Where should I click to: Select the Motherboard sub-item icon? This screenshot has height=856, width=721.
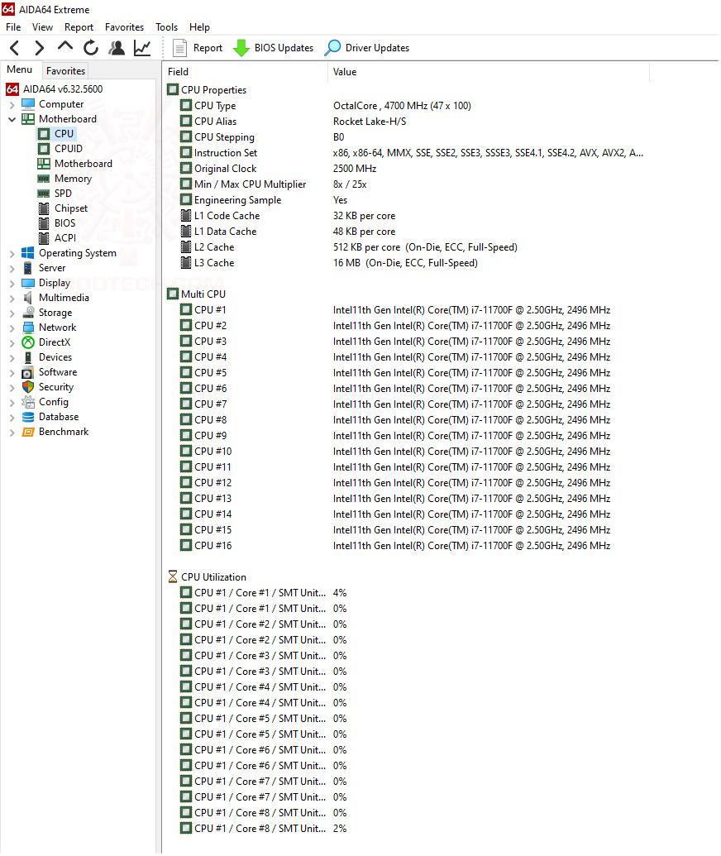tap(44, 164)
